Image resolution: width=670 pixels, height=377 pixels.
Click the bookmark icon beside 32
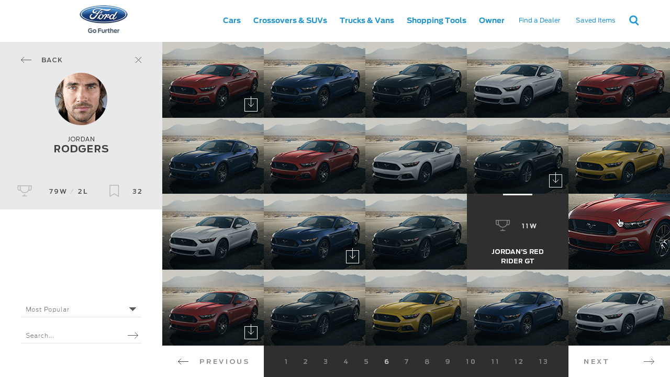pos(114,191)
